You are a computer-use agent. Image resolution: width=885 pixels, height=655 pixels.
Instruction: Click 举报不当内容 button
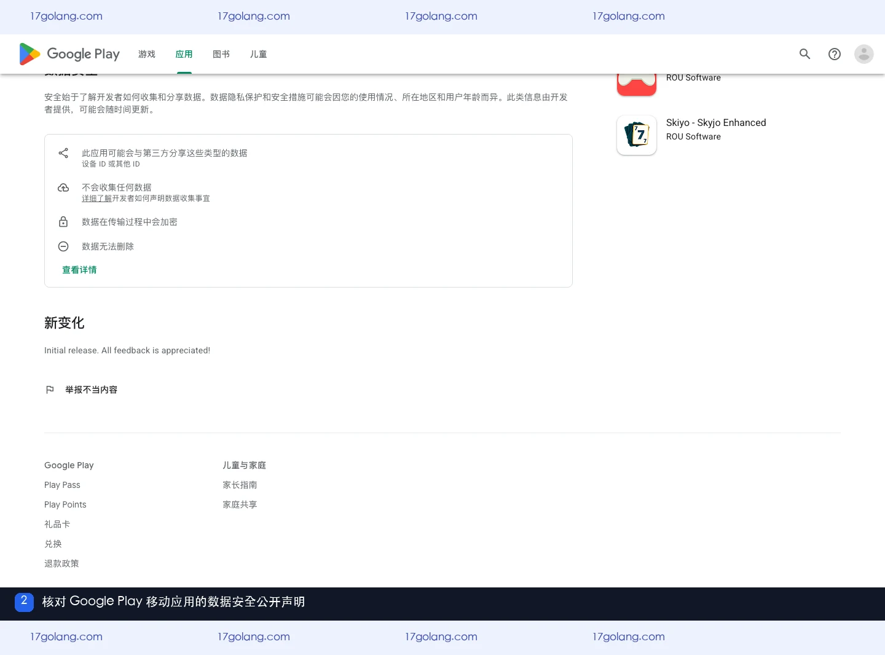82,390
